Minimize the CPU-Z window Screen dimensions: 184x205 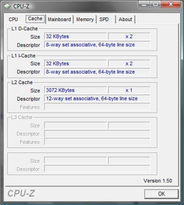coord(144,4)
